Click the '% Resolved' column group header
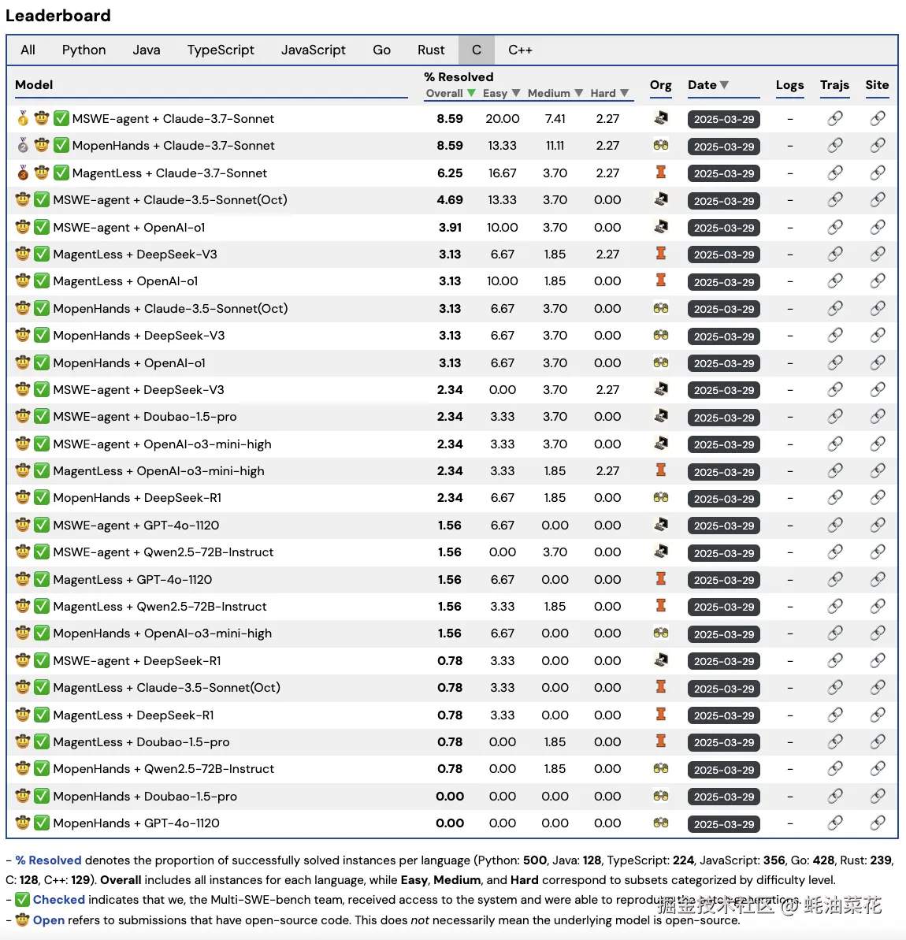The height and width of the screenshot is (940, 906). click(459, 76)
